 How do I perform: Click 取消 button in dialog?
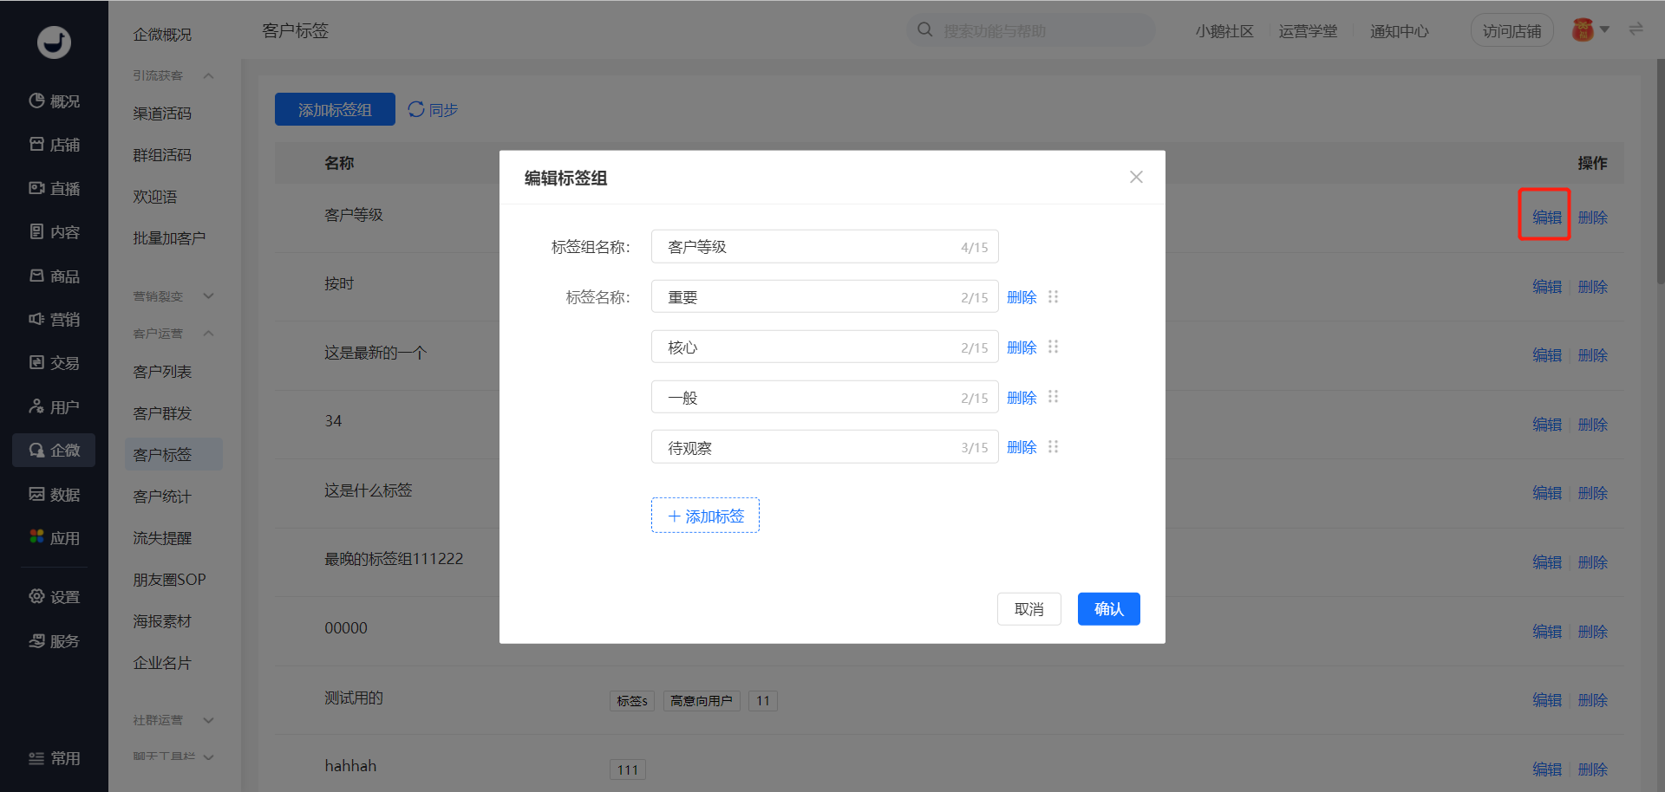(1028, 609)
